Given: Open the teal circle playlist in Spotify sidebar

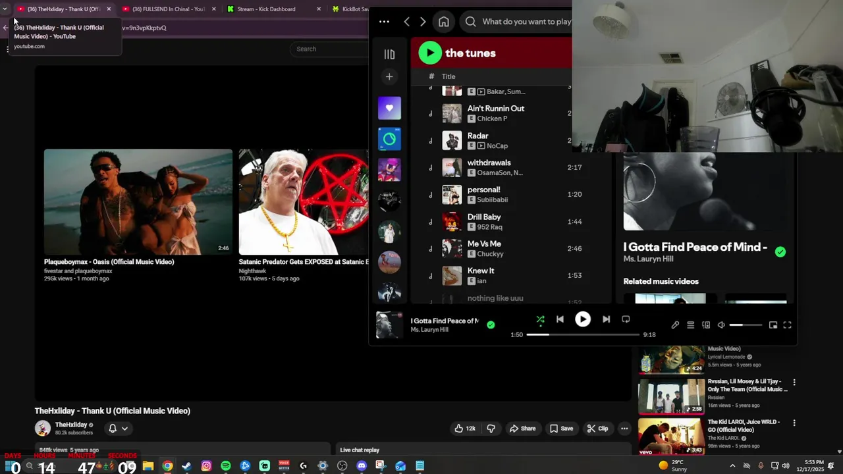Looking at the screenshot, I should click(389, 139).
